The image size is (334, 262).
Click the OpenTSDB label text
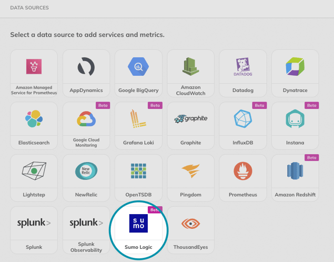pos(138,195)
